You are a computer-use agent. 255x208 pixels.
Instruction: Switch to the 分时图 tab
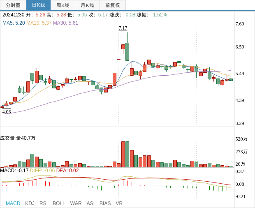[13, 5]
